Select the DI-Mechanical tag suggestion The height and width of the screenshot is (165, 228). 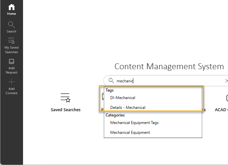[x=123, y=98]
